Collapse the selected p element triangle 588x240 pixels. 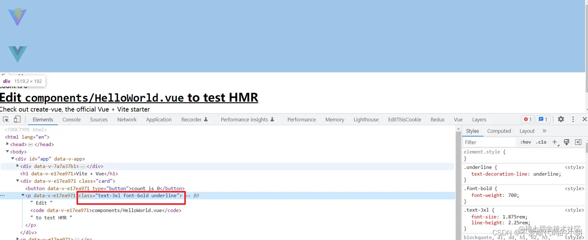point(23,195)
